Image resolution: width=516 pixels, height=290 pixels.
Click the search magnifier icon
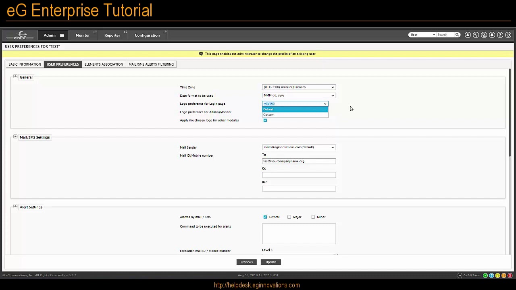(x=457, y=35)
